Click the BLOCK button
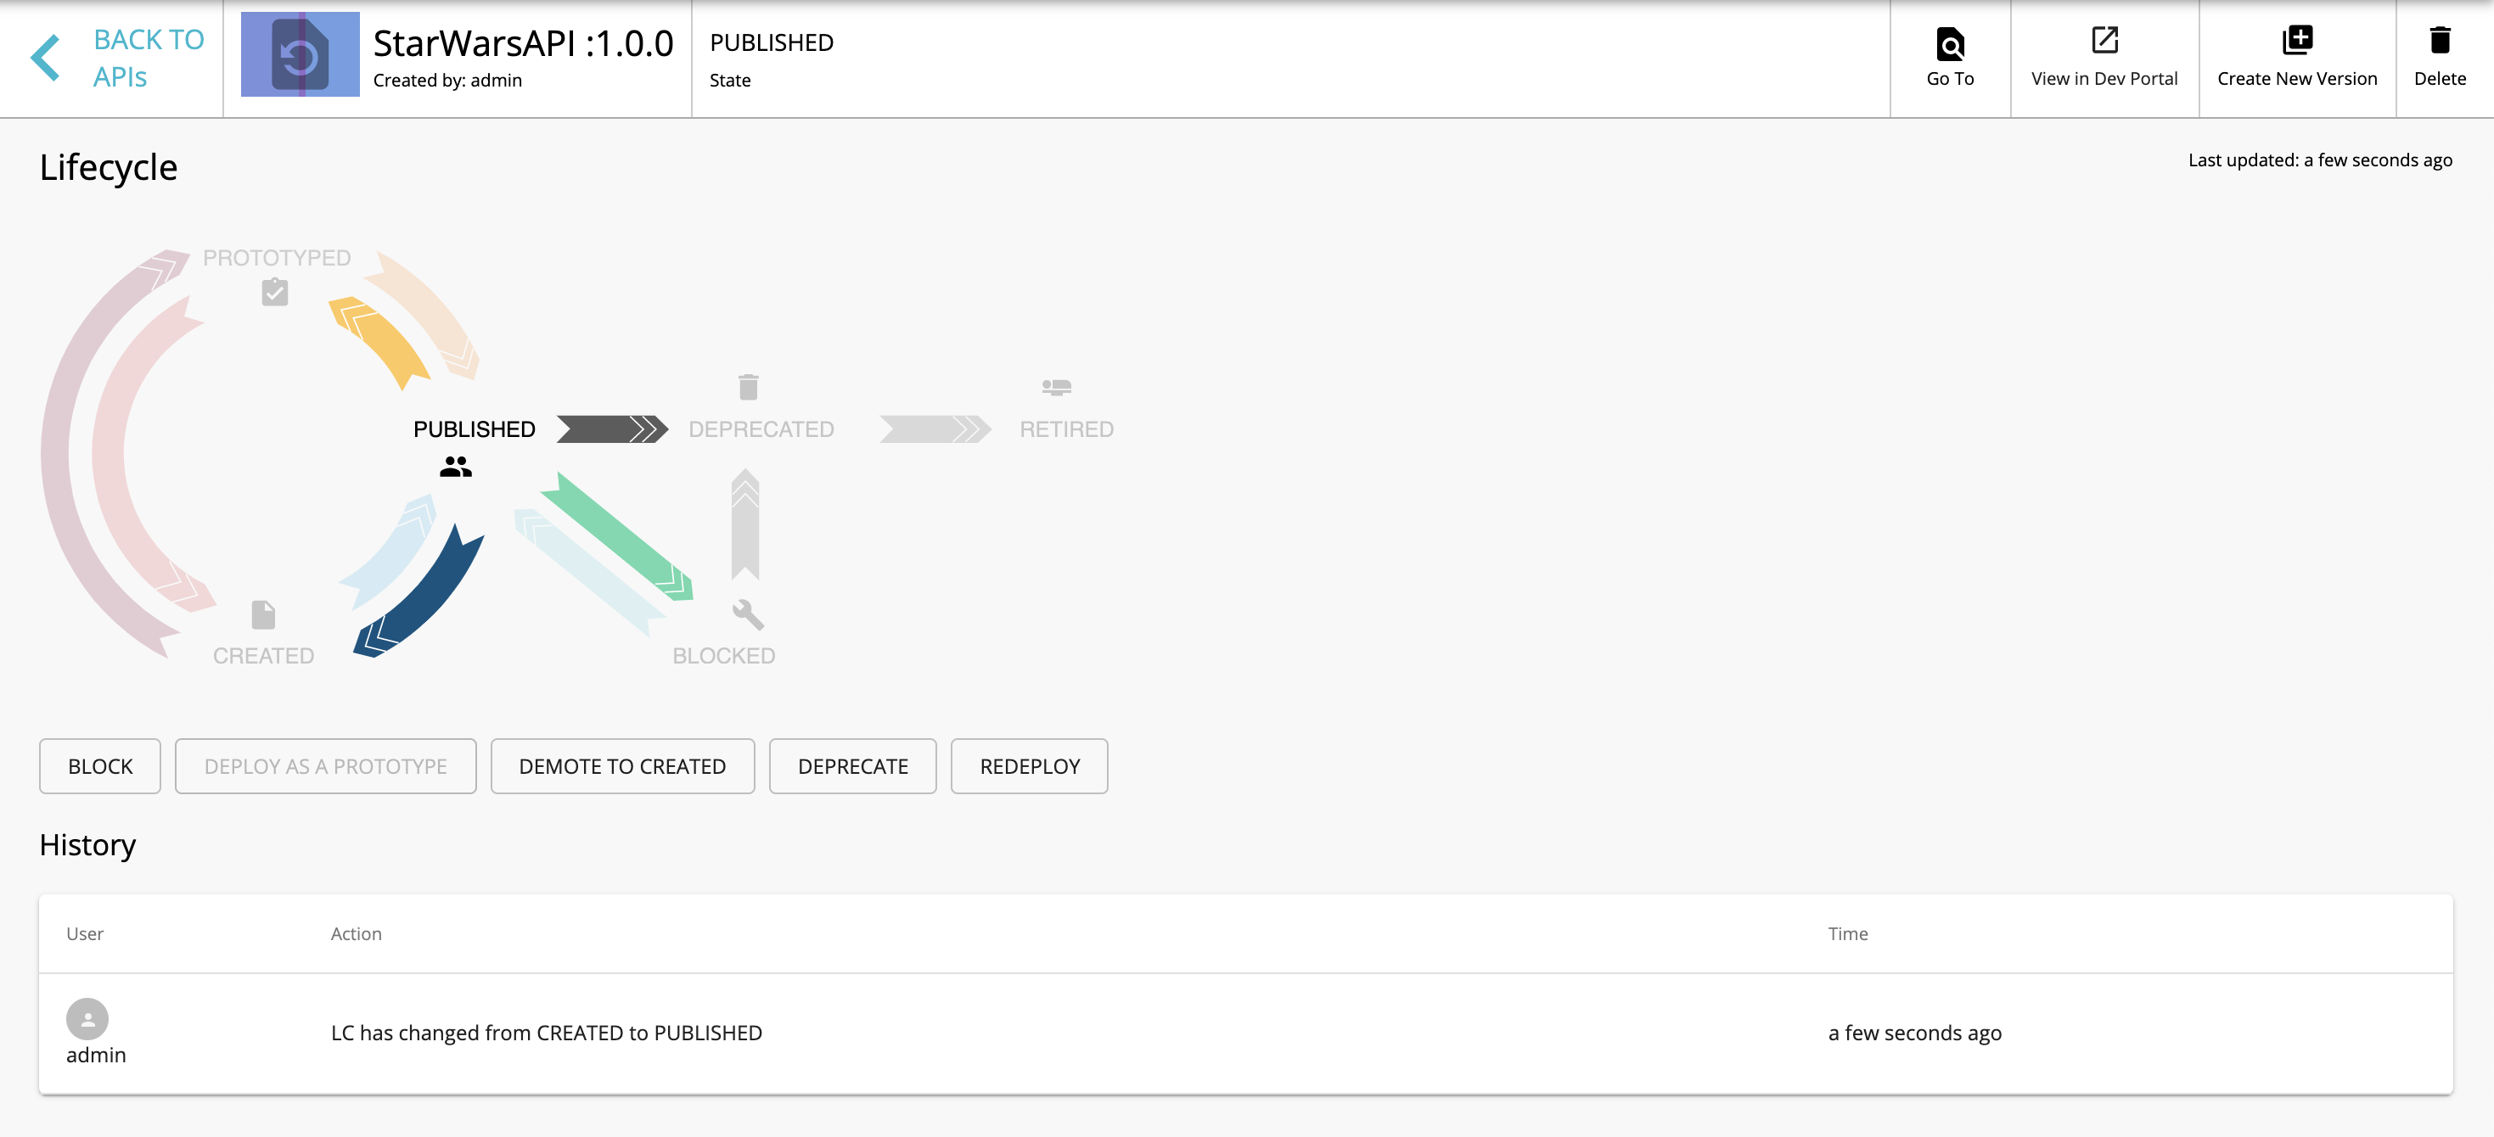Image resolution: width=2494 pixels, height=1137 pixels. (x=99, y=765)
